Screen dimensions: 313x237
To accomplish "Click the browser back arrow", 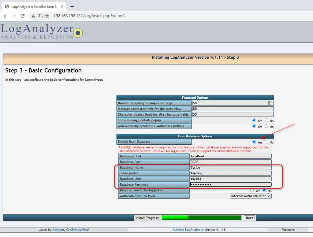I will pos(5,16).
